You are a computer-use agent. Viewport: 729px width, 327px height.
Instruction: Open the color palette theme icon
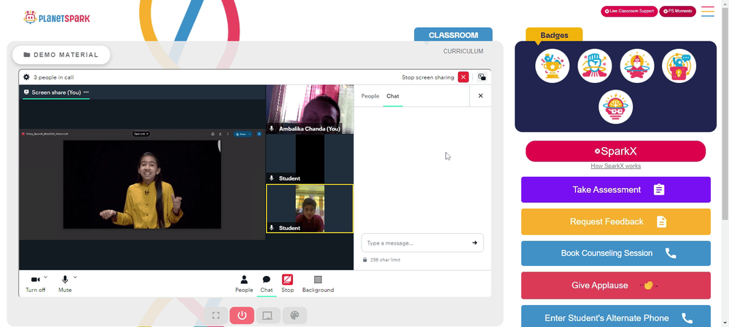pos(295,315)
